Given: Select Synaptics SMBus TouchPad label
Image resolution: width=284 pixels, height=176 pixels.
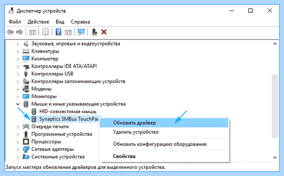Looking at the screenshot, I should pyautogui.click(x=69, y=119).
